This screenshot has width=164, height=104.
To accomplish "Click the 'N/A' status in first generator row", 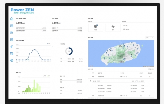I will [141, 77].
